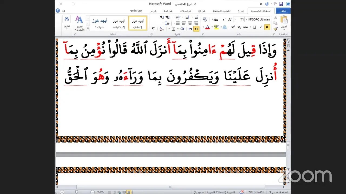Image resolution: width=346 pixels, height=194 pixels.
Task: Zoom out with the minus button
Action: click(x=92, y=192)
